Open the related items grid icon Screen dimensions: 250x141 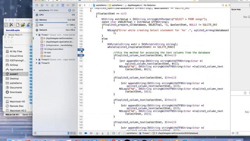(x=80, y=5)
